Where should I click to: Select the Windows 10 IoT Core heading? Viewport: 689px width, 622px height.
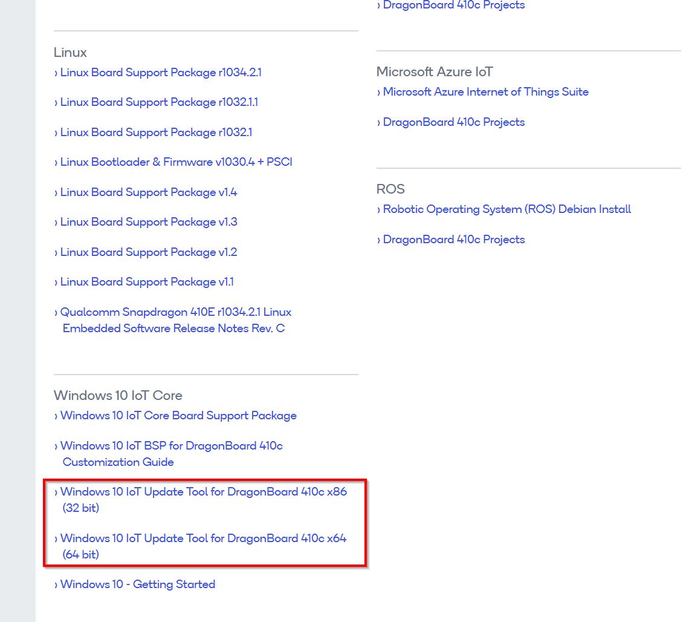point(118,396)
